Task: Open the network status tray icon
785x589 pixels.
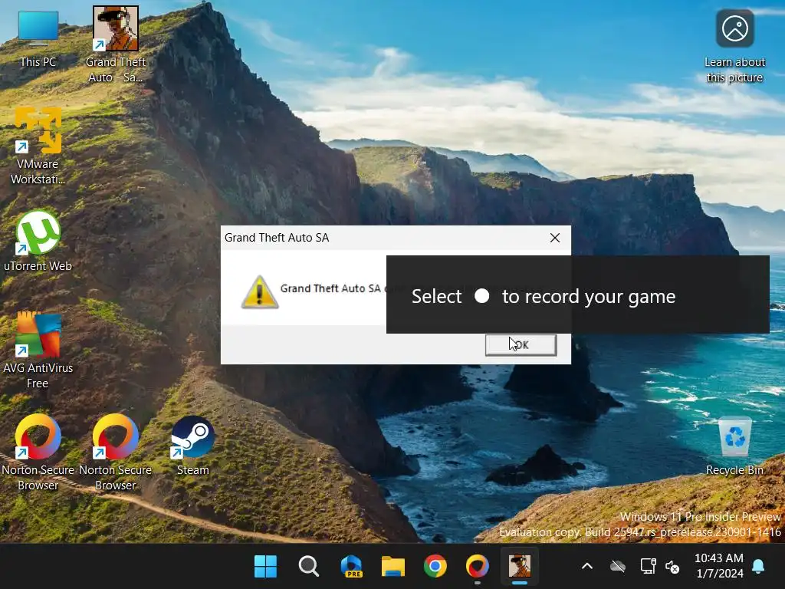Action: (648, 567)
